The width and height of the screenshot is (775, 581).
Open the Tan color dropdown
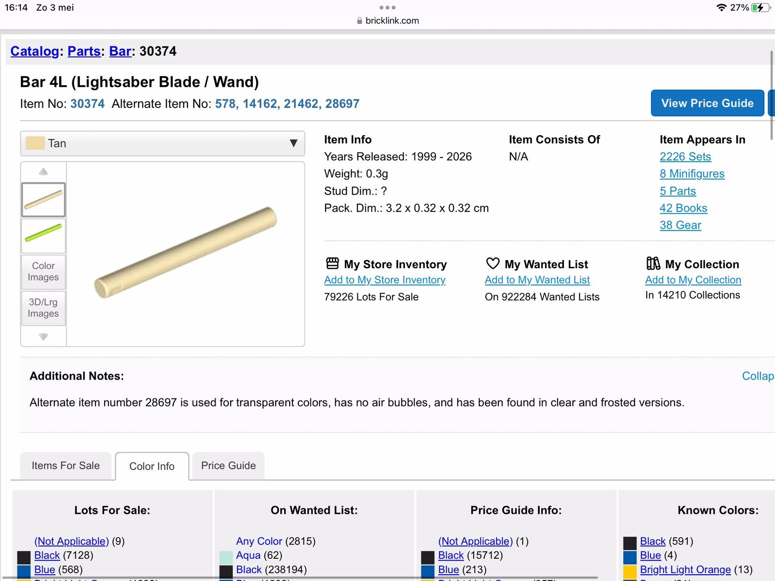[x=162, y=143]
